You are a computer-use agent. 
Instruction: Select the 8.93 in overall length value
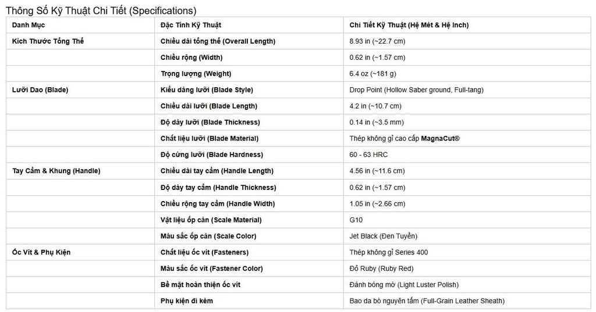point(377,41)
